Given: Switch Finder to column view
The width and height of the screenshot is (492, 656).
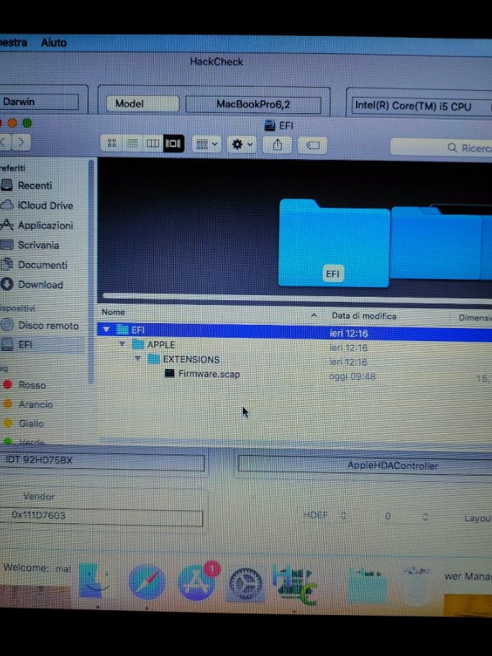Looking at the screenshot, I should click(x=153, y=143).
